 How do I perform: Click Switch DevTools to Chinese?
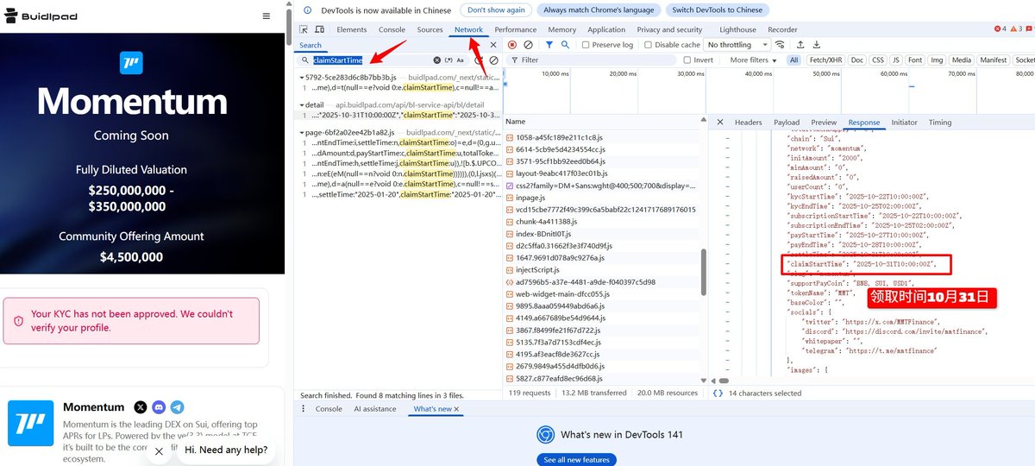(718, 10)
